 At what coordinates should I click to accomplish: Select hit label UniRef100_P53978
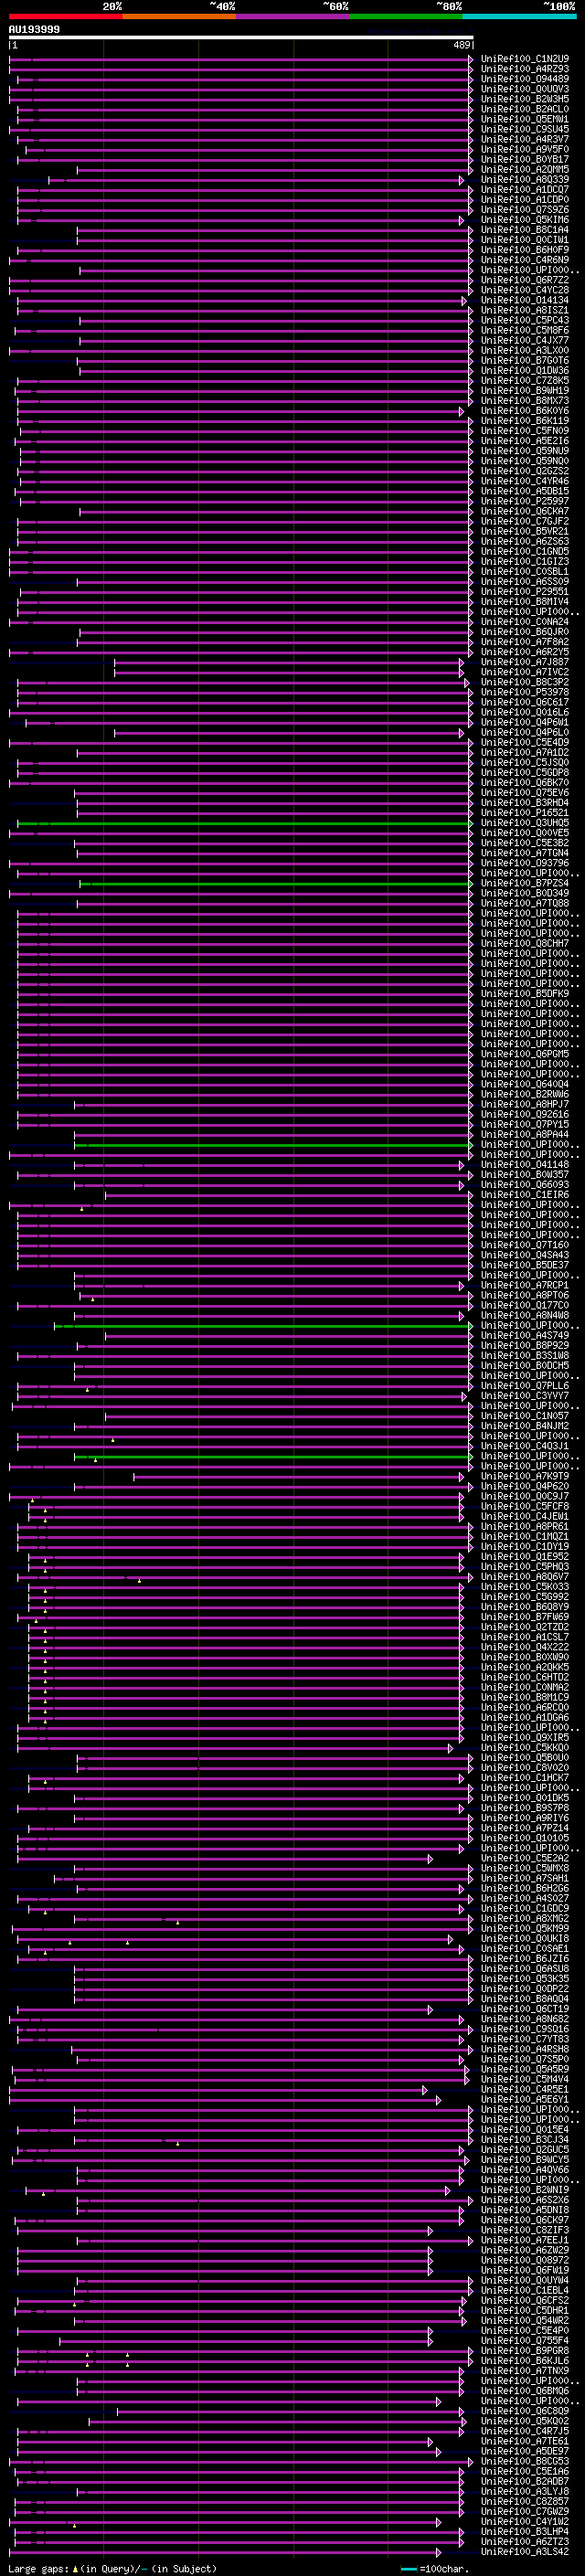tap(525, 692)
